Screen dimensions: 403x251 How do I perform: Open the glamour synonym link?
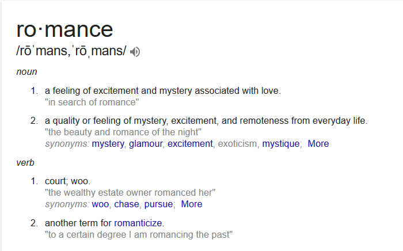[x=146, y=143]
